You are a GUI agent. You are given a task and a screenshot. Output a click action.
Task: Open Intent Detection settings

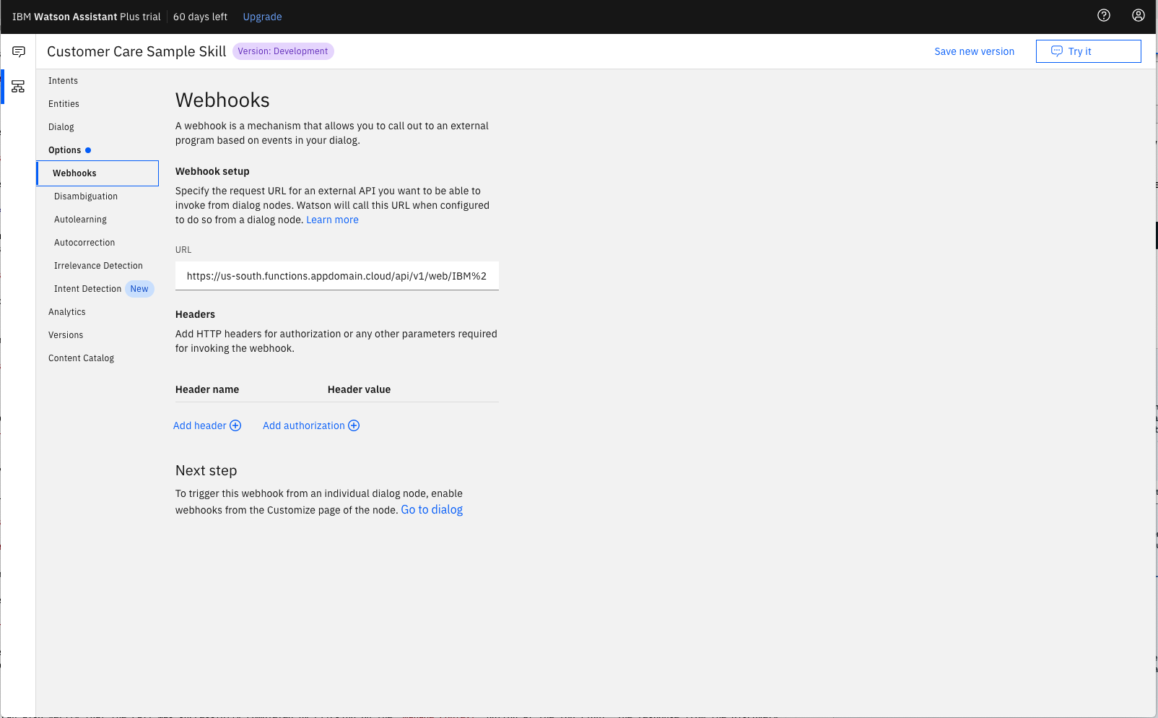click(87, 289)
